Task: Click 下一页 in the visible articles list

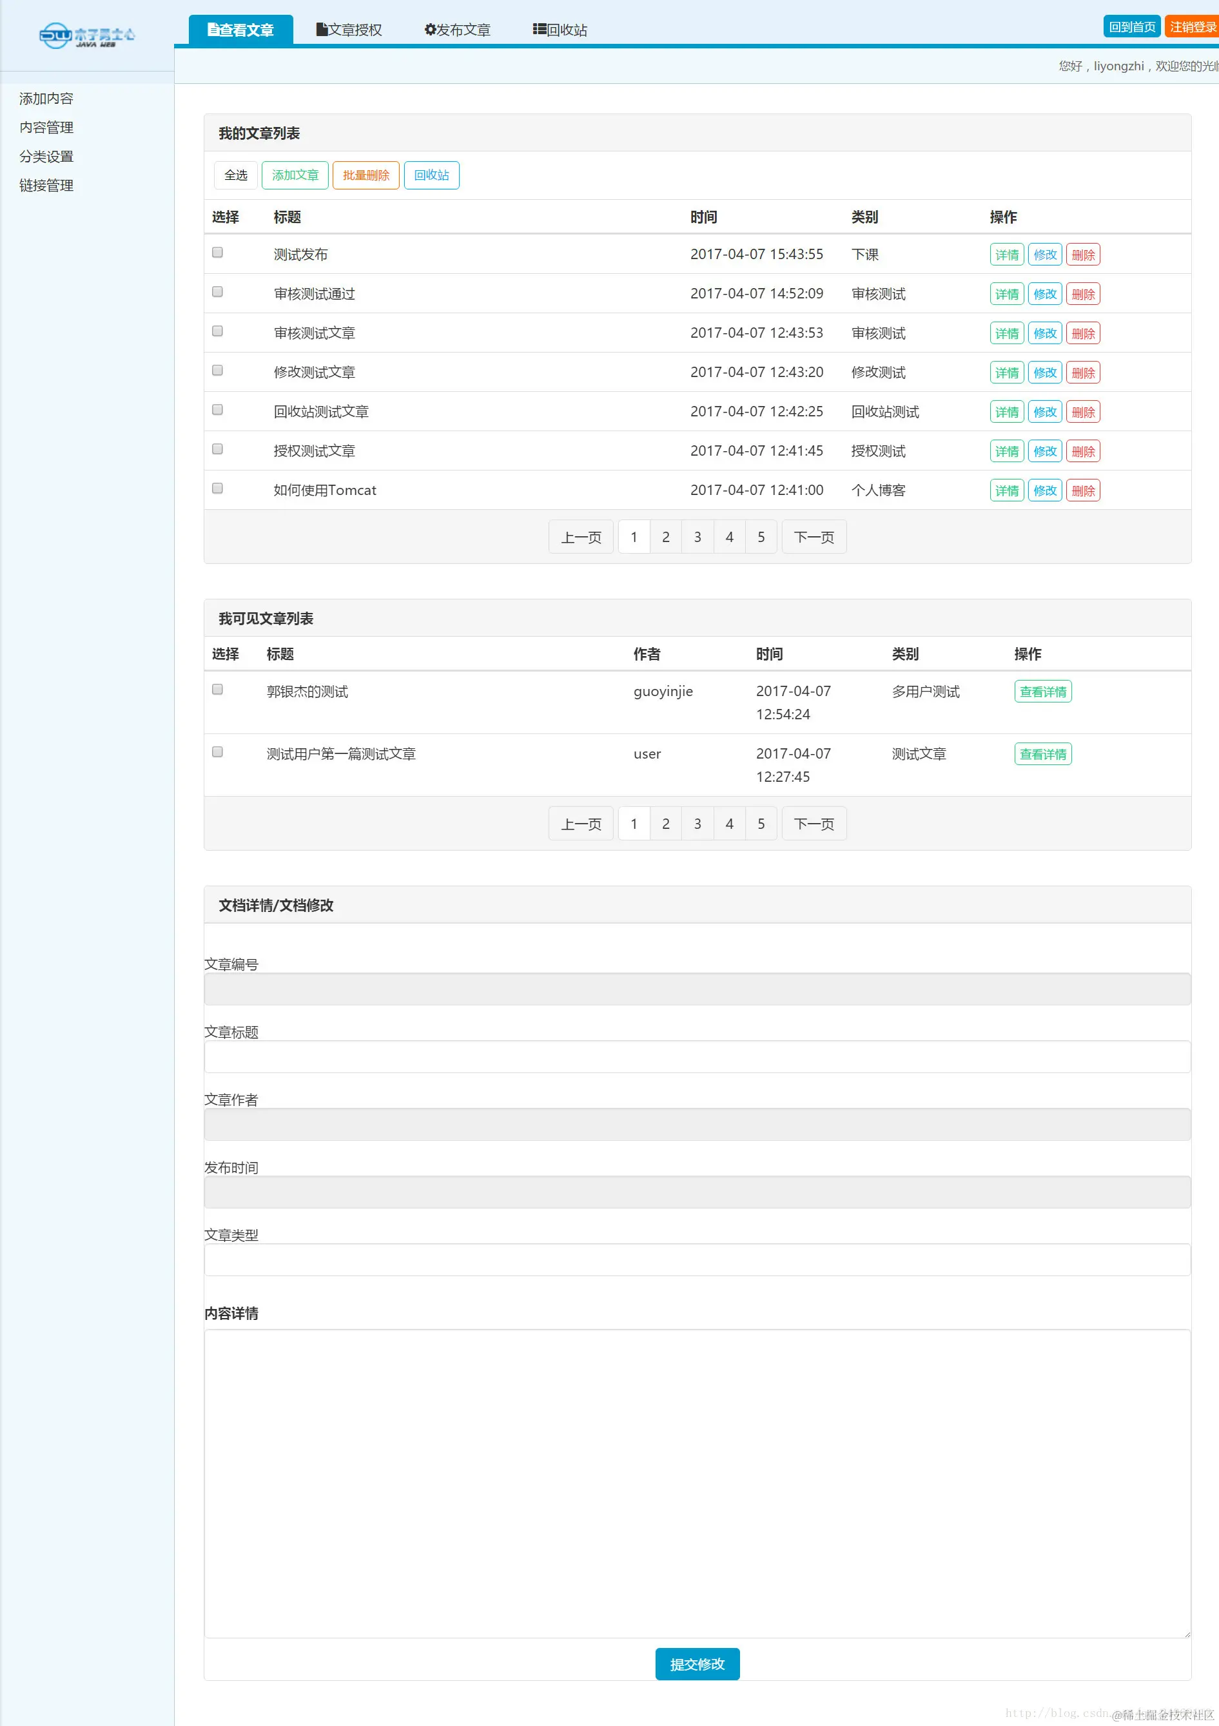Action: point(814,824)
